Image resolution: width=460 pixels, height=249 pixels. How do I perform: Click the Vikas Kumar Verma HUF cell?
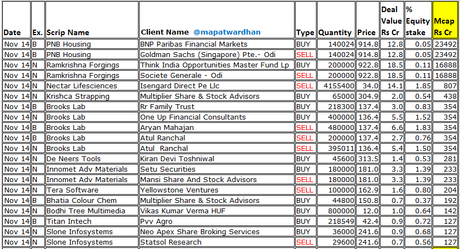point(217,211)
